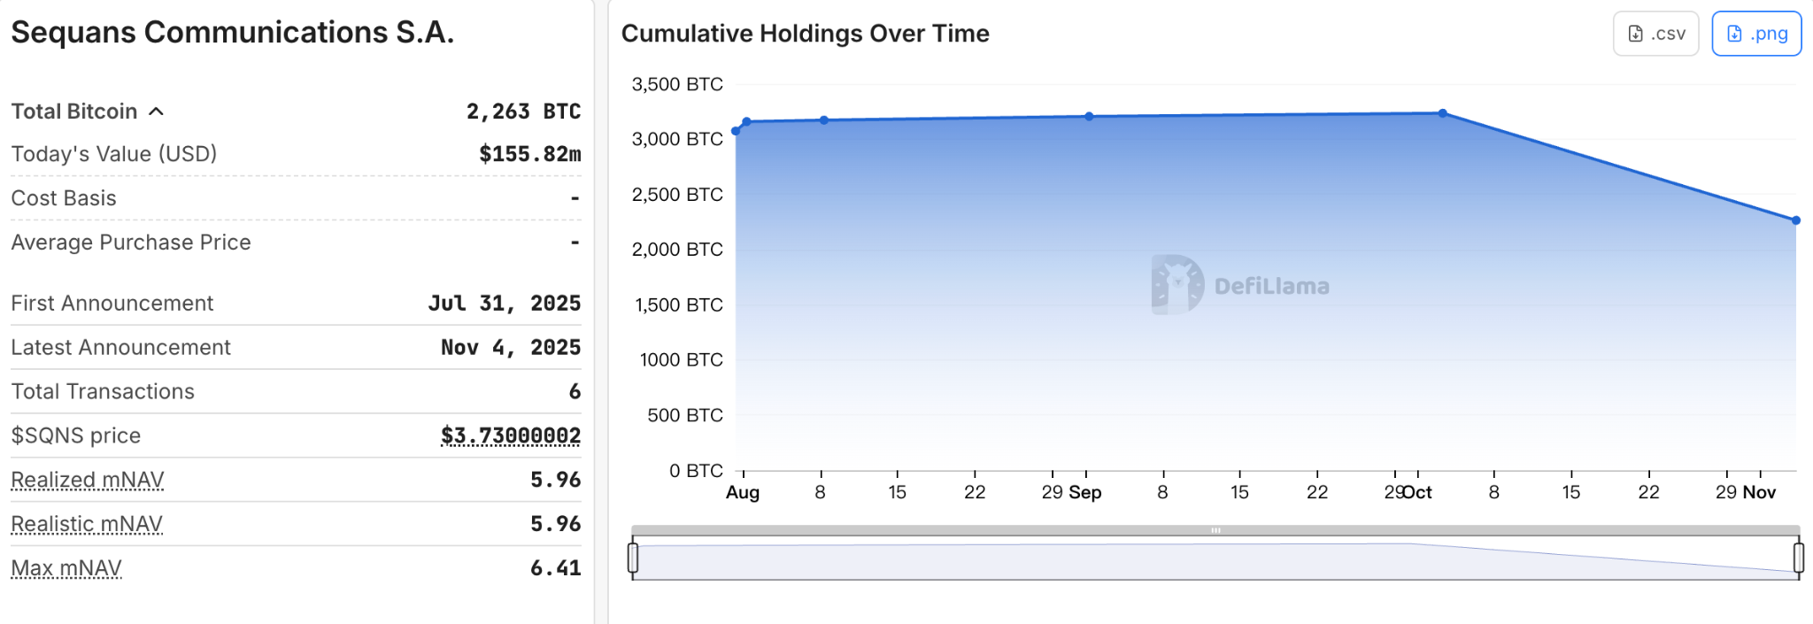
Task: Click the file icon in .png button
Action: point(1735,34)
